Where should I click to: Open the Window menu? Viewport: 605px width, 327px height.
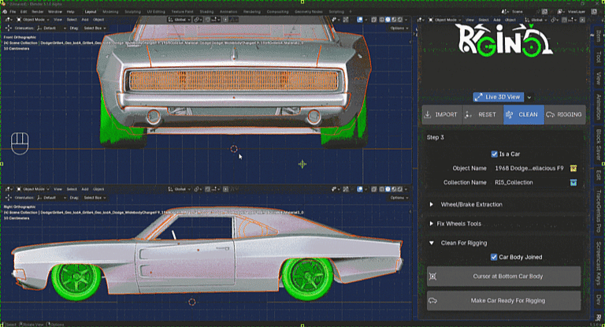click(x=55, y=12)
